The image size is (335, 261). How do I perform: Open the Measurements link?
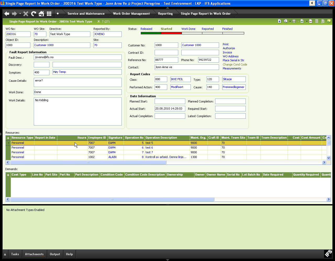pos(232,68)
